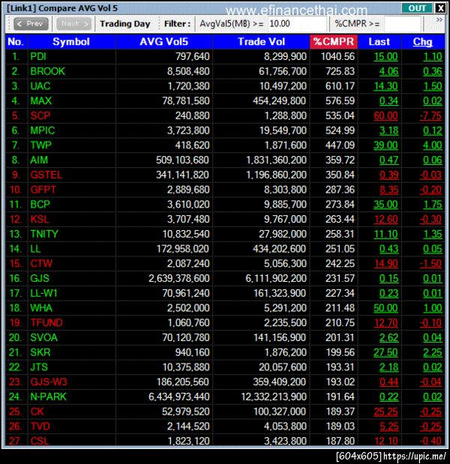Image resolution: width=450 pixels, height=464 pixels.
Task: Select the TWP symbol
Action: (x=40, y=145)
